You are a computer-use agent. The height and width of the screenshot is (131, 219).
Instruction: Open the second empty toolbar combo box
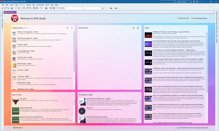(92, 8)
